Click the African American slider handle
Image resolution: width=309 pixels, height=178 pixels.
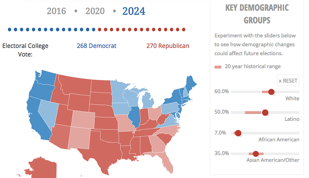point(238,133)
